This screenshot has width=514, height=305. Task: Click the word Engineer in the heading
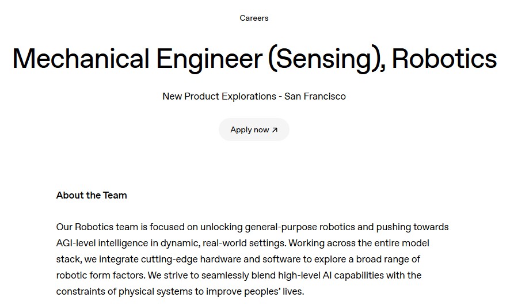click(x=210, y=59)
